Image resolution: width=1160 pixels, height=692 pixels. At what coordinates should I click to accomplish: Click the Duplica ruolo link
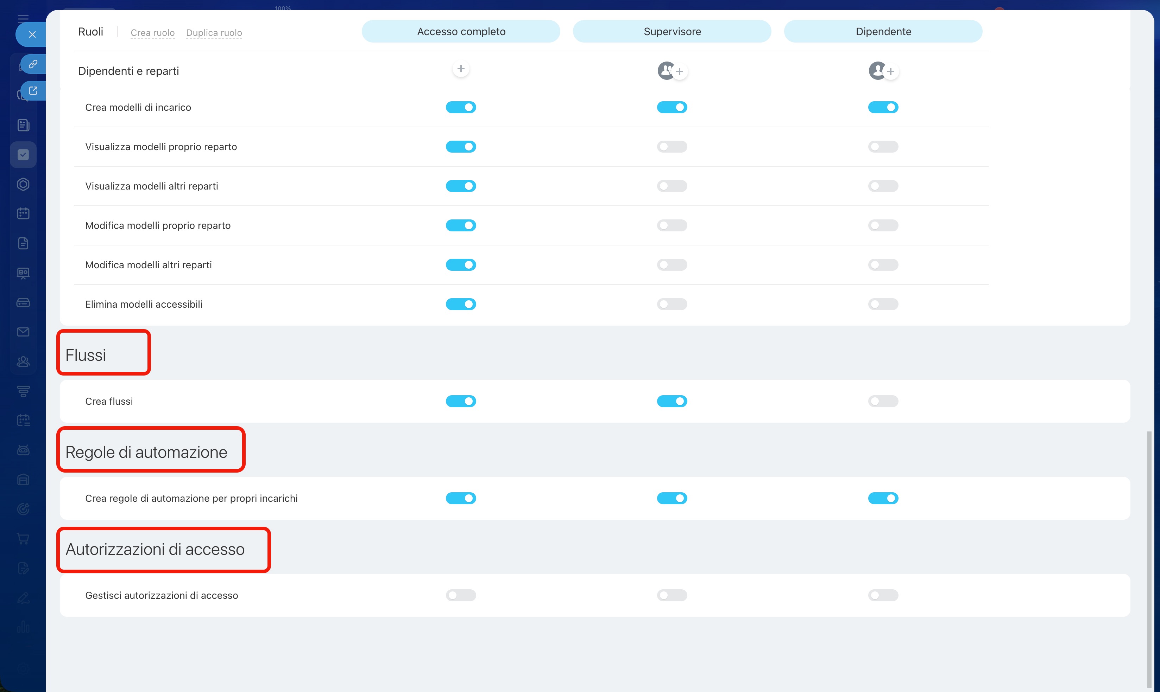point(214,33)
